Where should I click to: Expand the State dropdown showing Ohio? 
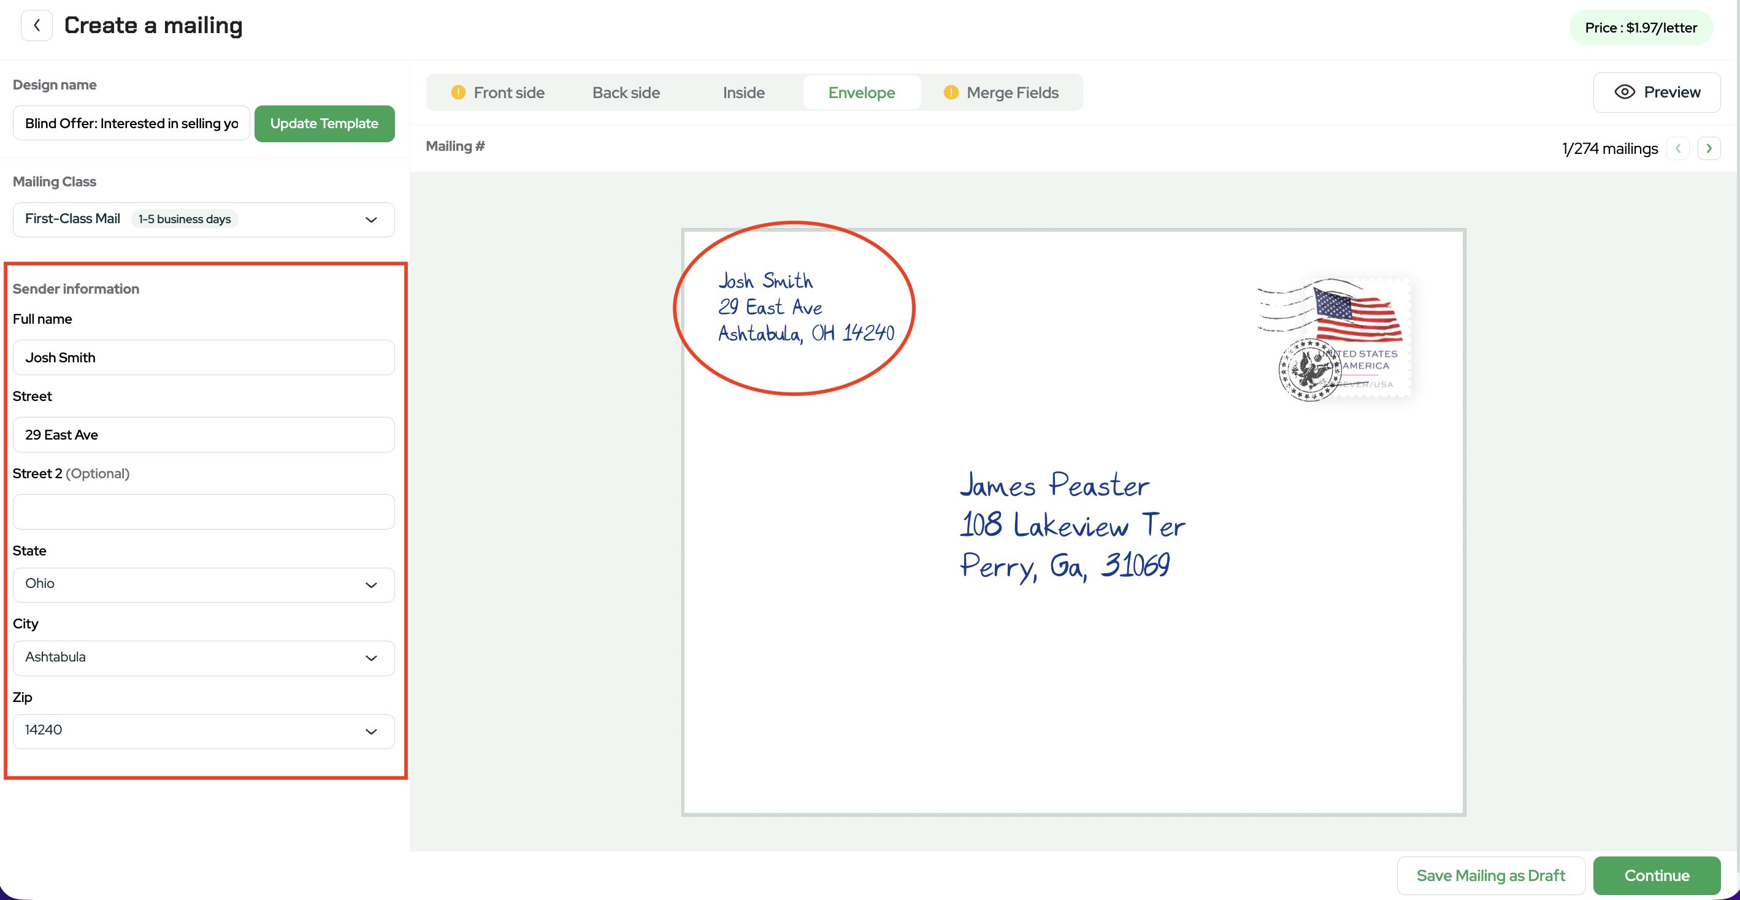pyautogui.click(x=203, y=584)
